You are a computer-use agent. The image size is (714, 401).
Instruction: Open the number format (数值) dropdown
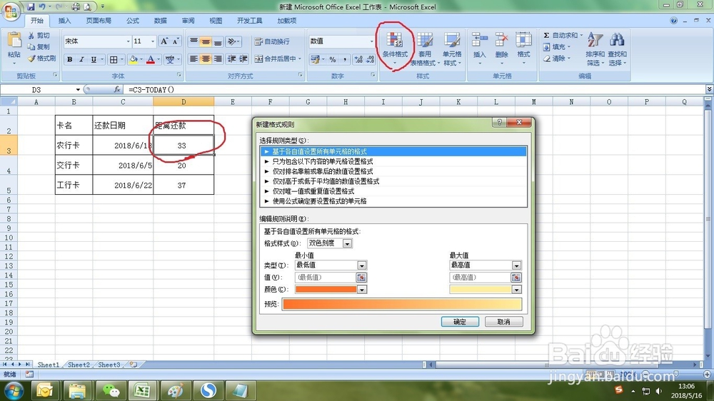[371, 41]
